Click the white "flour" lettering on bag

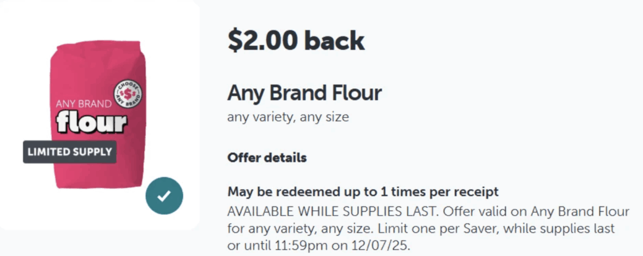92,123
